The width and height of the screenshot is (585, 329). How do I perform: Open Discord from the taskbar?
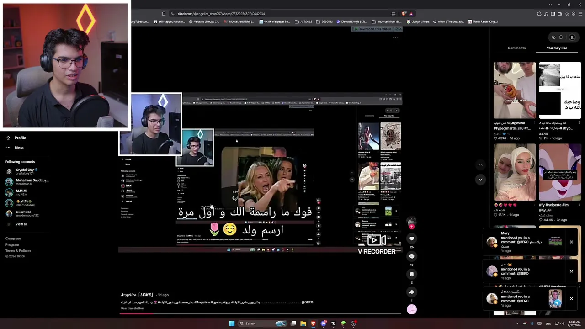324,324
